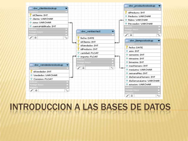Click the resize handle icon of dw_ventasfact table
Viewport: 188px width, 141px height.
coord(112,68)
